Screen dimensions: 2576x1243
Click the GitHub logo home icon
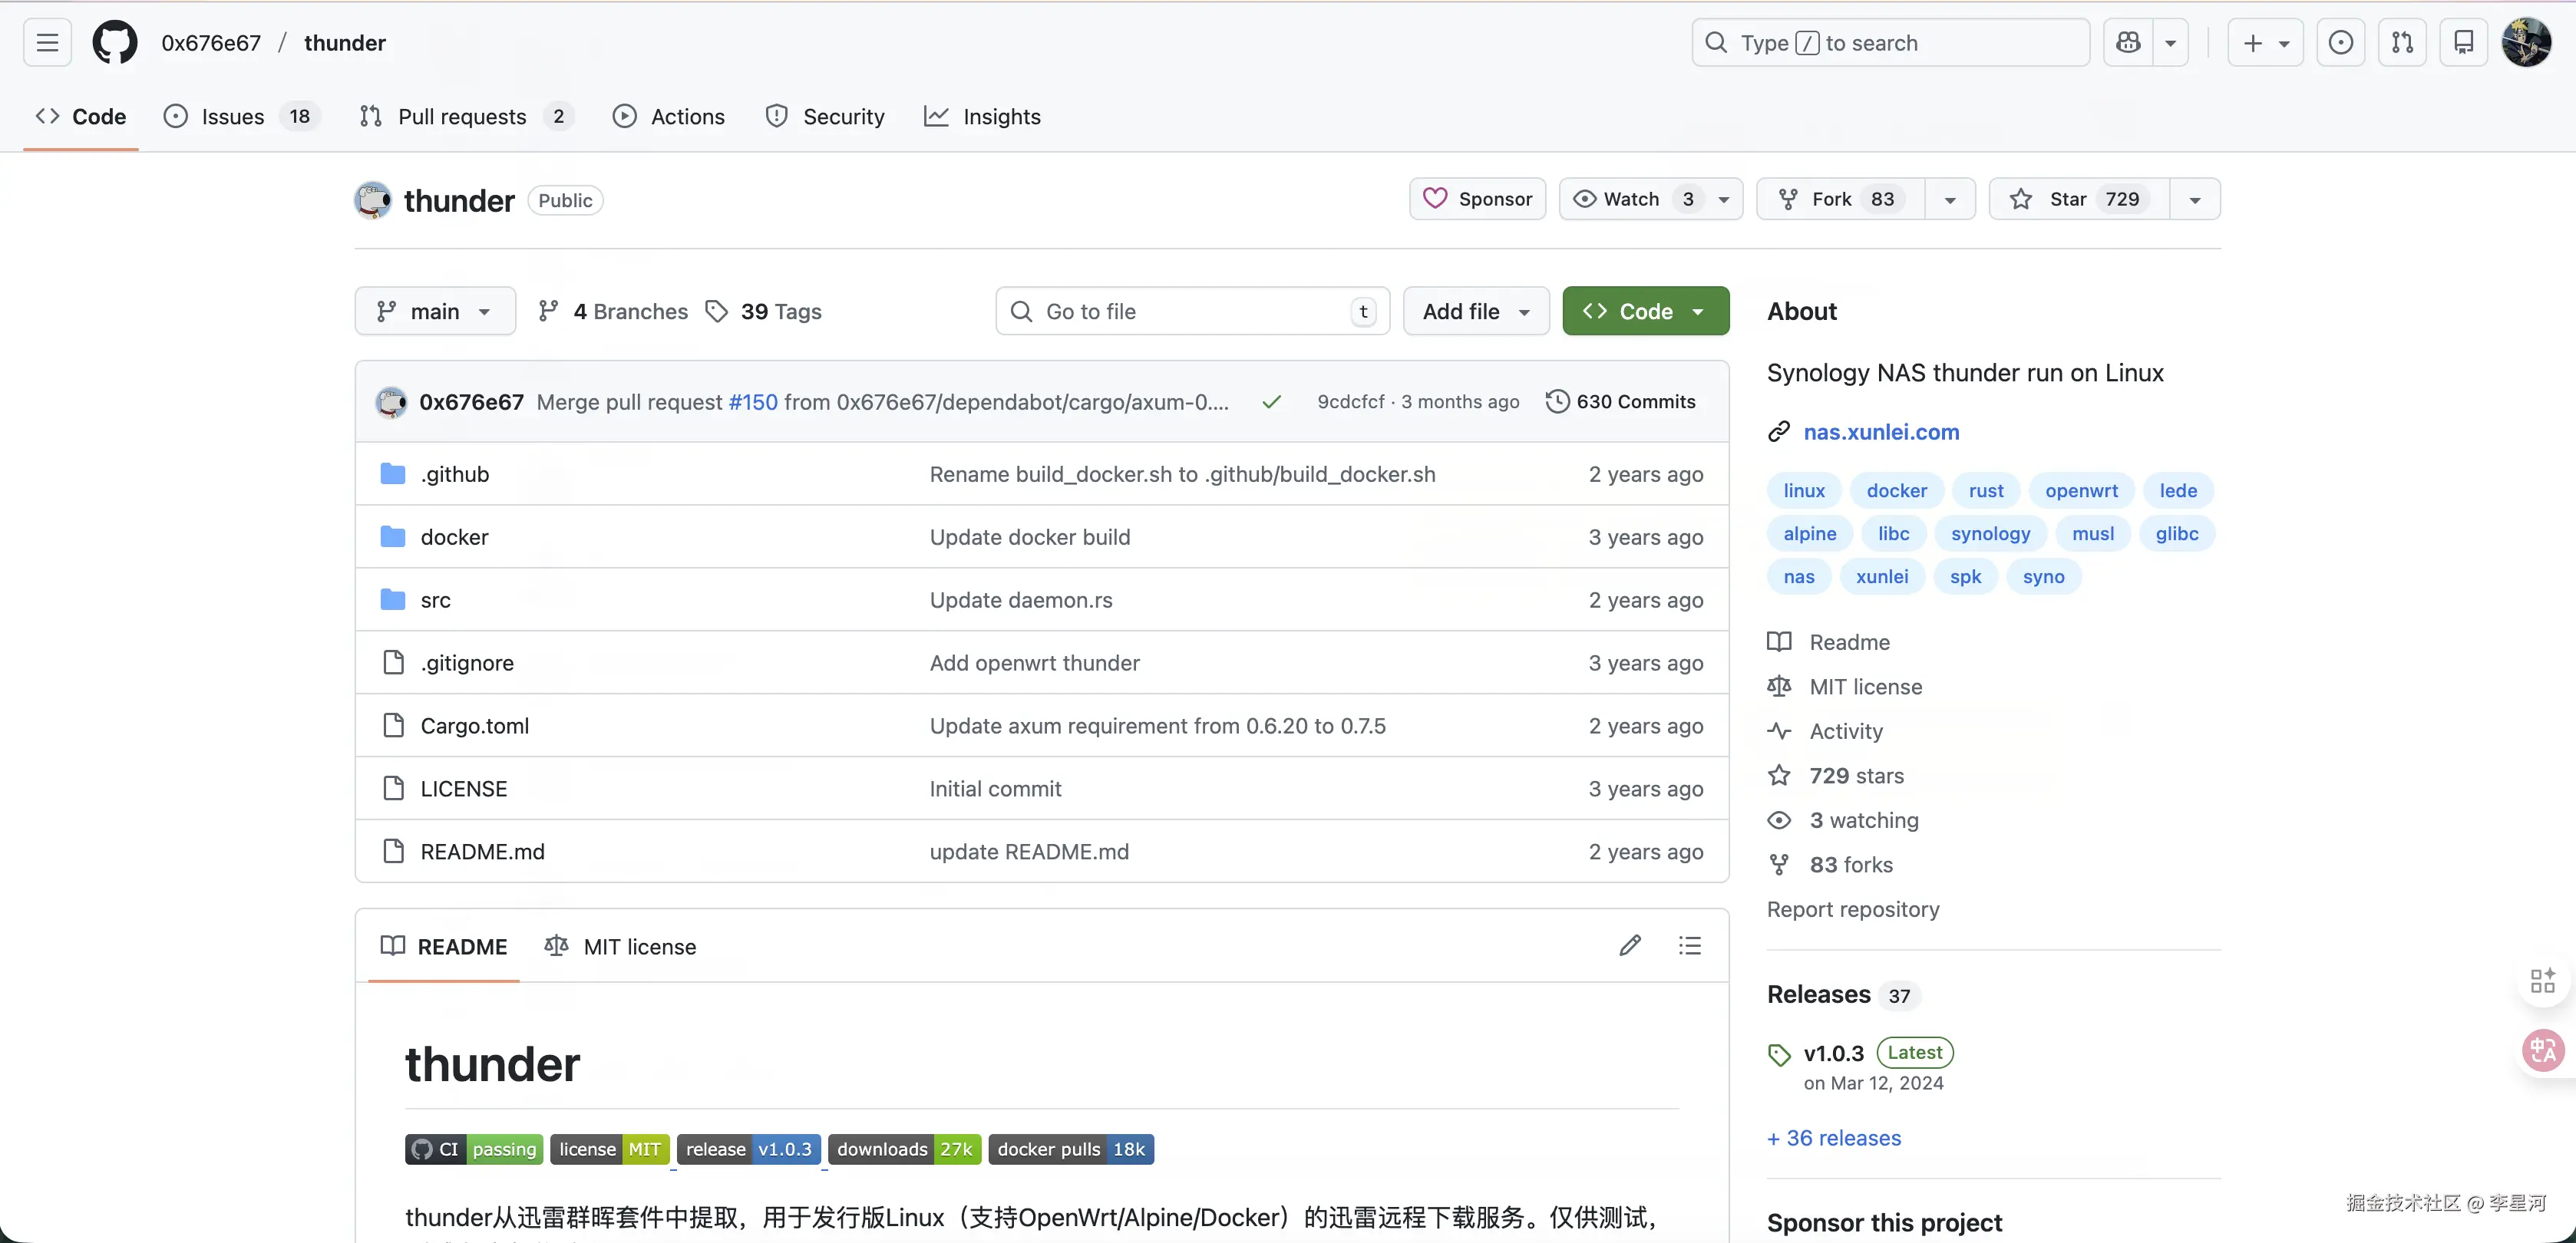[x=115, y=43]
